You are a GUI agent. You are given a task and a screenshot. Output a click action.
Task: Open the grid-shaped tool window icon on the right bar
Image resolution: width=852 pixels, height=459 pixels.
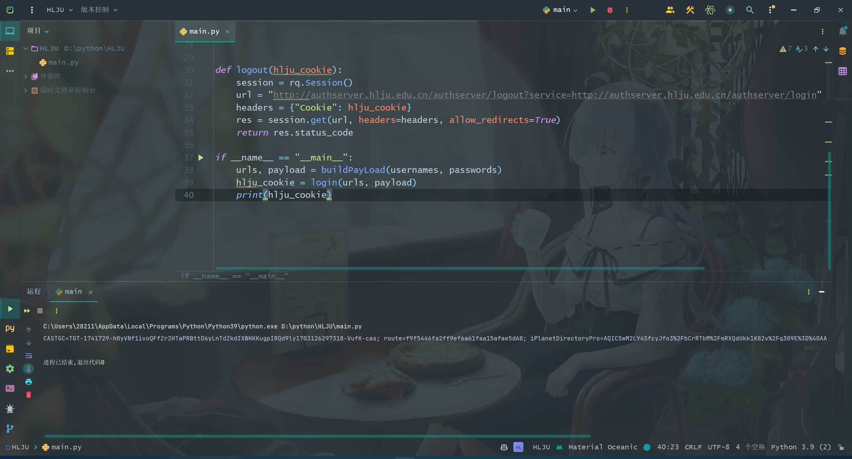click(x=843, y=71)
